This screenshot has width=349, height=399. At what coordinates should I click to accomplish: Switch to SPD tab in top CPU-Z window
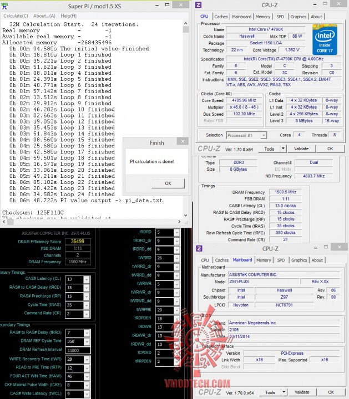(x=280, y=17)
